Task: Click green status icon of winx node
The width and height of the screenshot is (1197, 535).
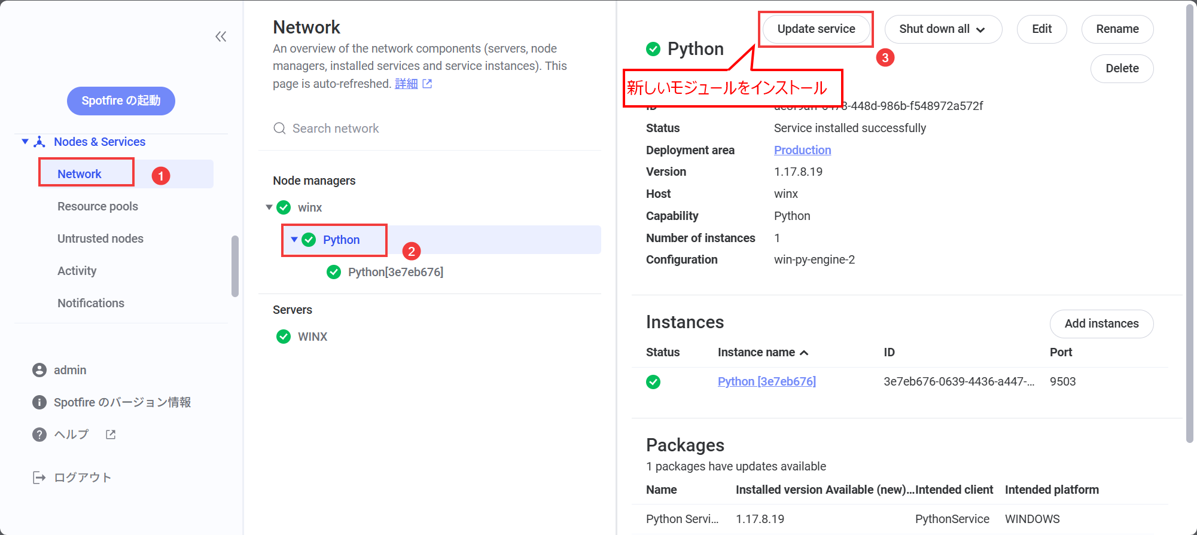Action: point(284,207)
